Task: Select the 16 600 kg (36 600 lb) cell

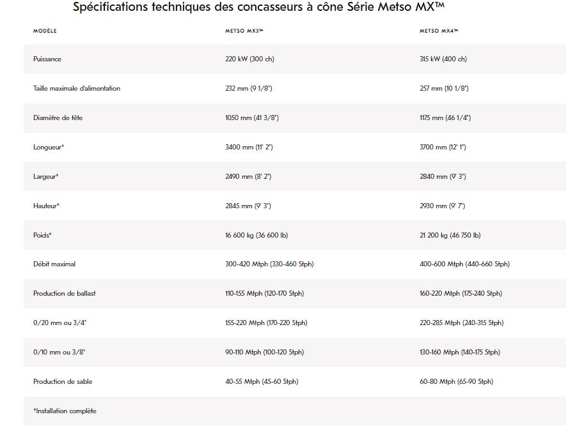Action: coord(256,236)
